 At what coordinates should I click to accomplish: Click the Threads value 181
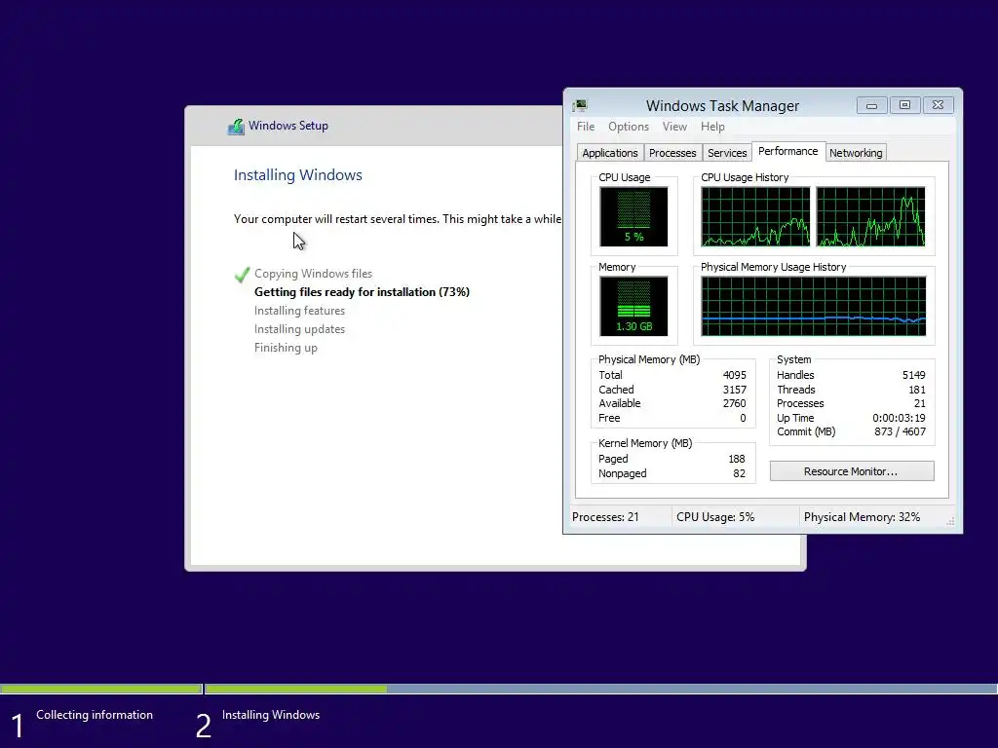[x=916, y=390]
